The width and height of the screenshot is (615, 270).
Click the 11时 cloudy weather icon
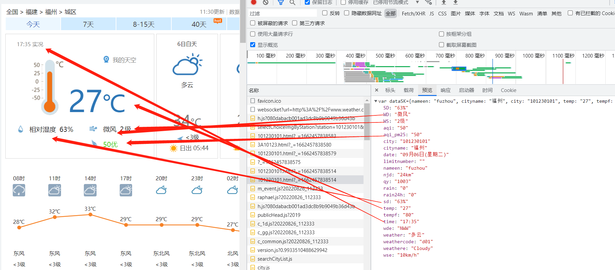(x=55, y=190)
